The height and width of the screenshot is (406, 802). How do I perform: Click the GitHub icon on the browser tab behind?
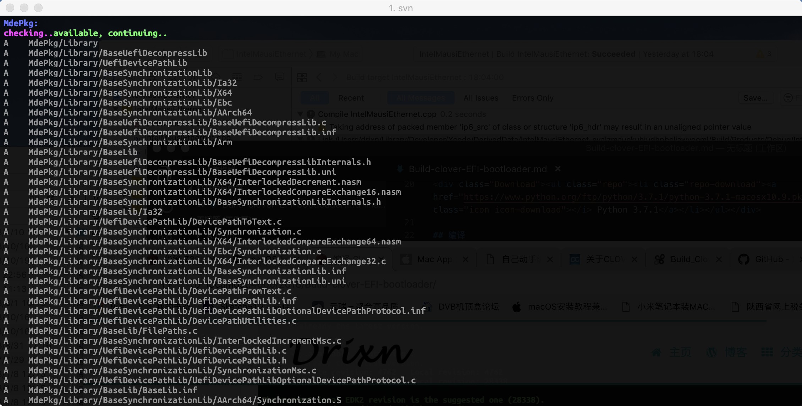(743, 259)
